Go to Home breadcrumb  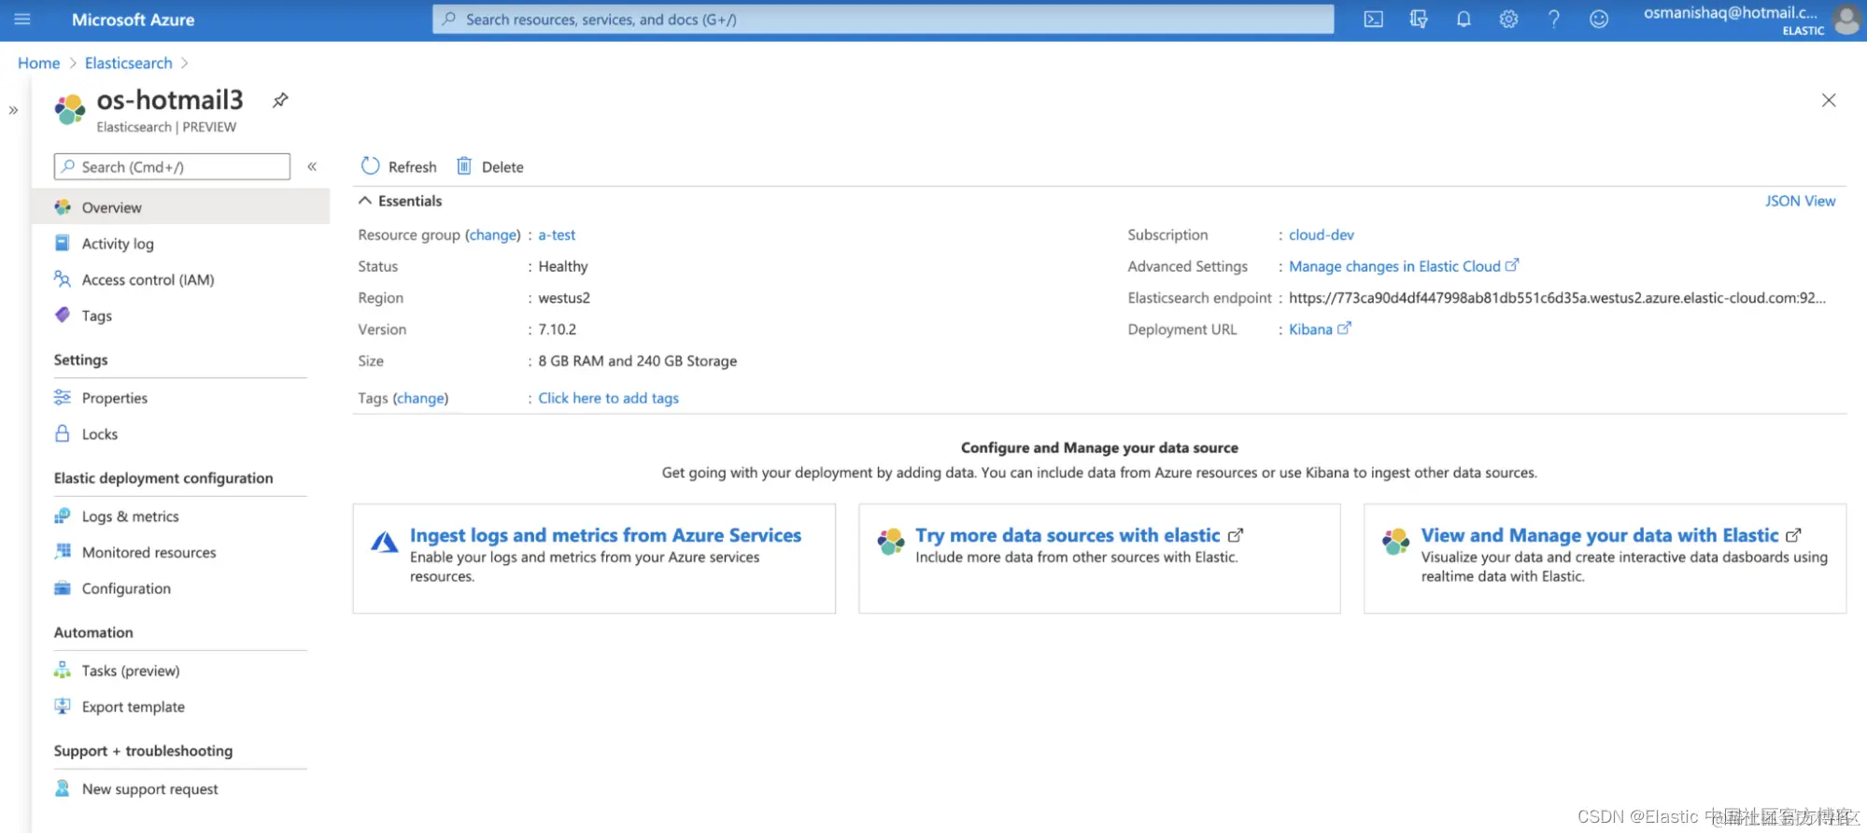click(x=38, y=63)
